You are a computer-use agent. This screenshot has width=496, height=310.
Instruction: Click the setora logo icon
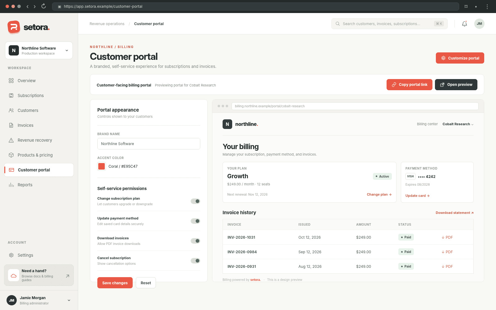[14, 27]
